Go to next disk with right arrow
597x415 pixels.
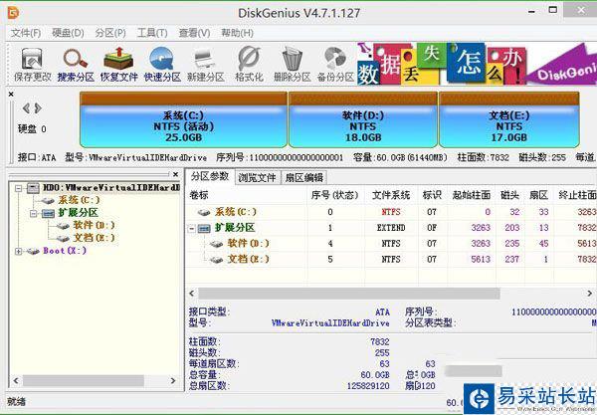click(38, 108)
